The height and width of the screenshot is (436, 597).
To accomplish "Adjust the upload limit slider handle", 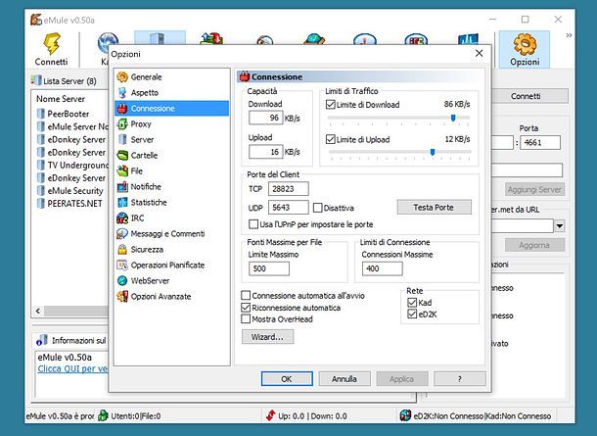I will click(x=433, y=152).
